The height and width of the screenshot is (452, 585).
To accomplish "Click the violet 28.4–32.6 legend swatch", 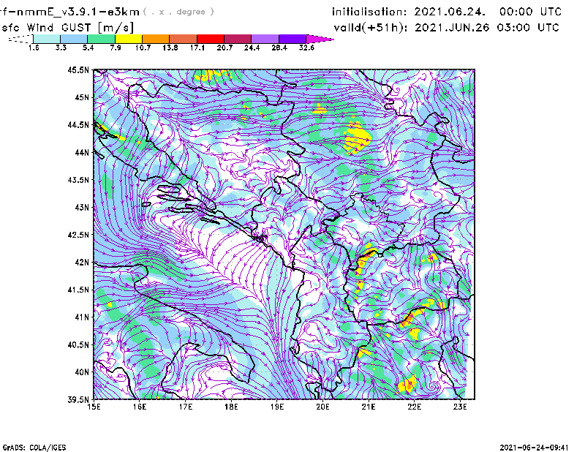I will point(292,39).
